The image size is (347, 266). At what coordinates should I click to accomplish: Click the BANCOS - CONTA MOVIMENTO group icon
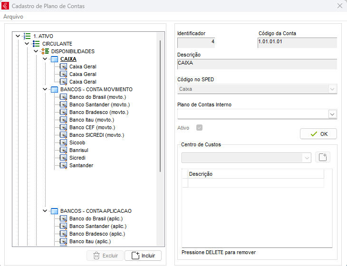coord(54,89)
